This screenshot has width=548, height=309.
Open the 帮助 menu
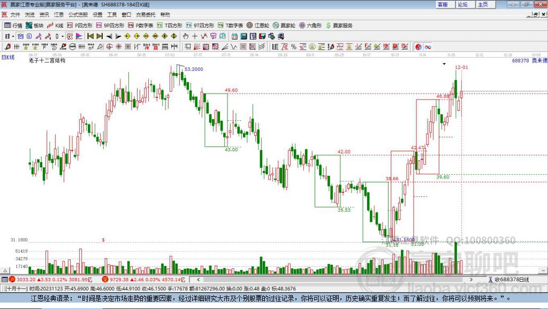(x=165, y=14)
